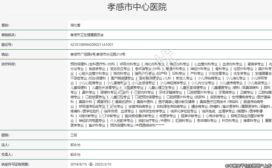The height and width of the screenshot is (168, 272).
Task: Click registration number 42101089942090211A1001
Action: tap(92, 45)
